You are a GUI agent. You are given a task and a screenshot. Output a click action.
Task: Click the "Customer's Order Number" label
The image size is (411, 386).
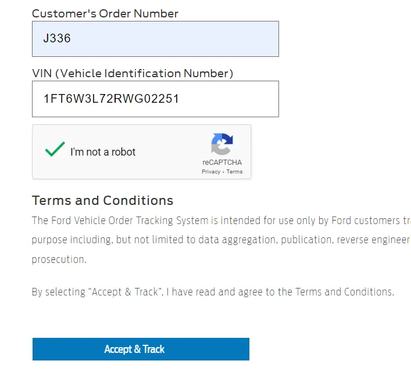105,13
